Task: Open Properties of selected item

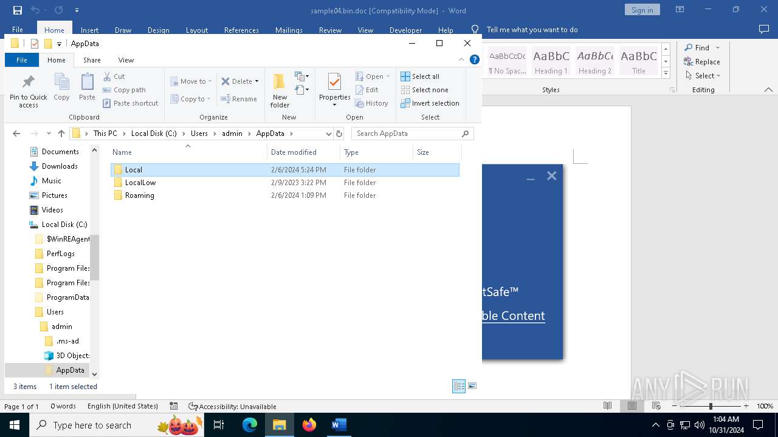Action: coord(334,89)
